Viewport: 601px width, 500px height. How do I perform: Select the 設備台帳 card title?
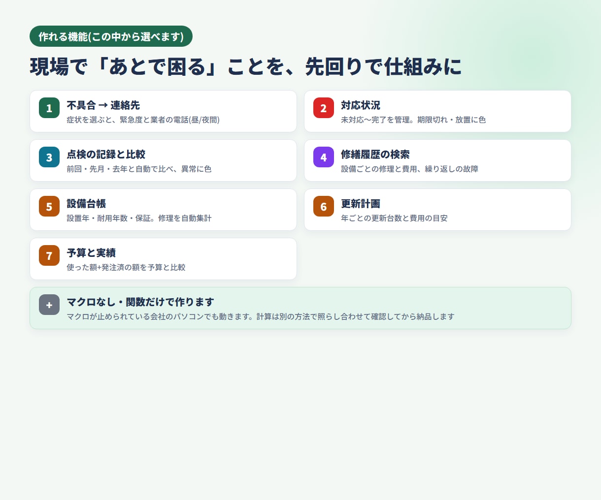(x=86, y=204)
